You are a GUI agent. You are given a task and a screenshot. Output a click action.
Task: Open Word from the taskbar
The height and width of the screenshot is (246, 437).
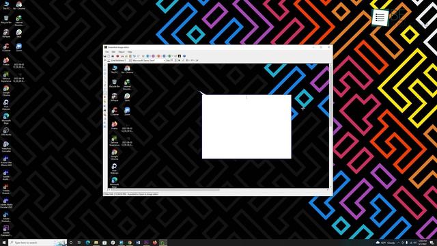pyautogui.click(x=138, y=243)
